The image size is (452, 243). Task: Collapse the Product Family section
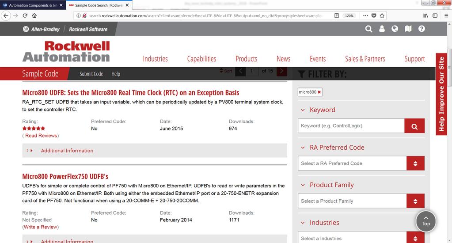coord(303,185)
